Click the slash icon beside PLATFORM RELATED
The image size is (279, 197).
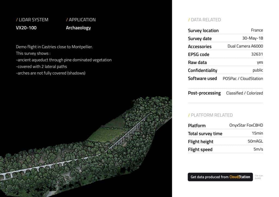pyautogui.click(x=189, y=115)
